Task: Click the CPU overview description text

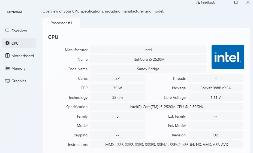Action: click(x=103, y=11)
